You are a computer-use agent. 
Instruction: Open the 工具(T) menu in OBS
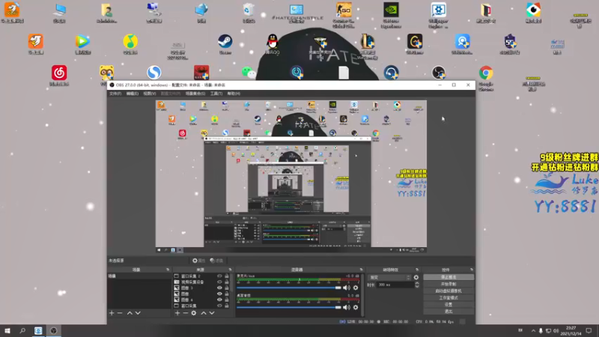coord(216,94)
